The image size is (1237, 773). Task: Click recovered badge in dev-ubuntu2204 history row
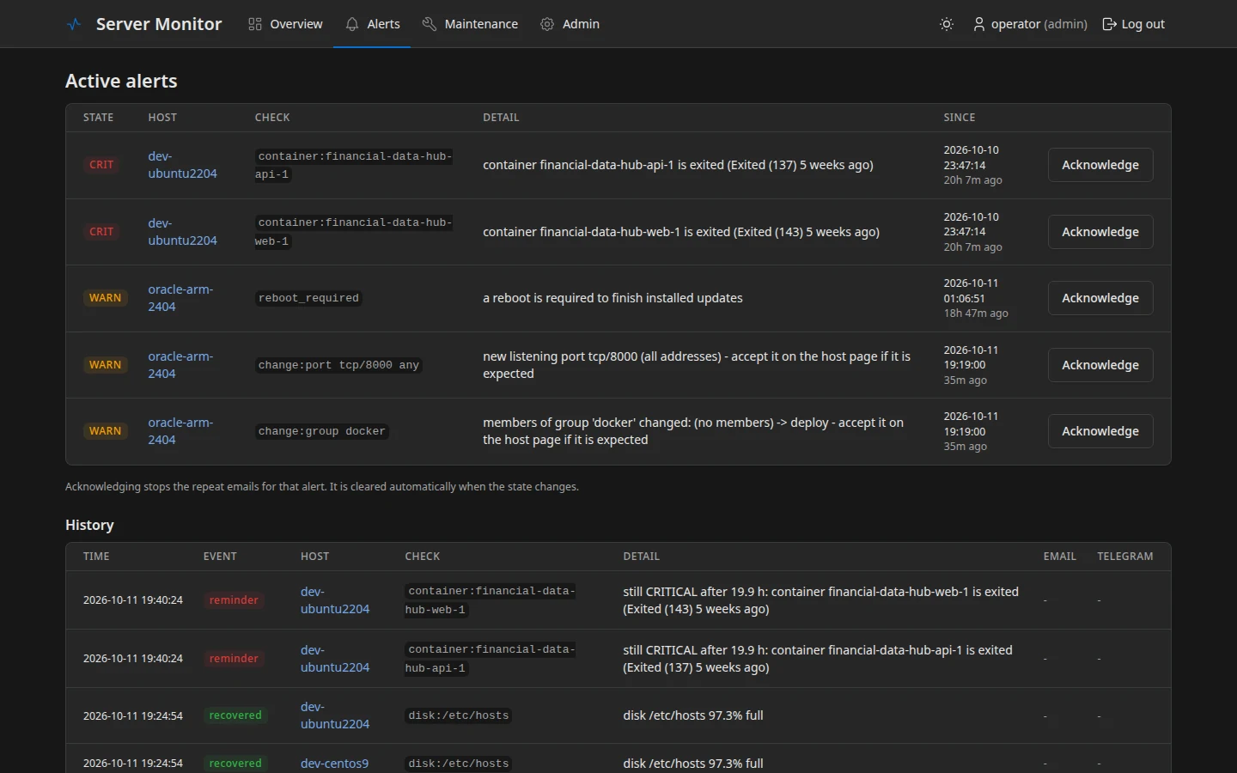point(235,715)
